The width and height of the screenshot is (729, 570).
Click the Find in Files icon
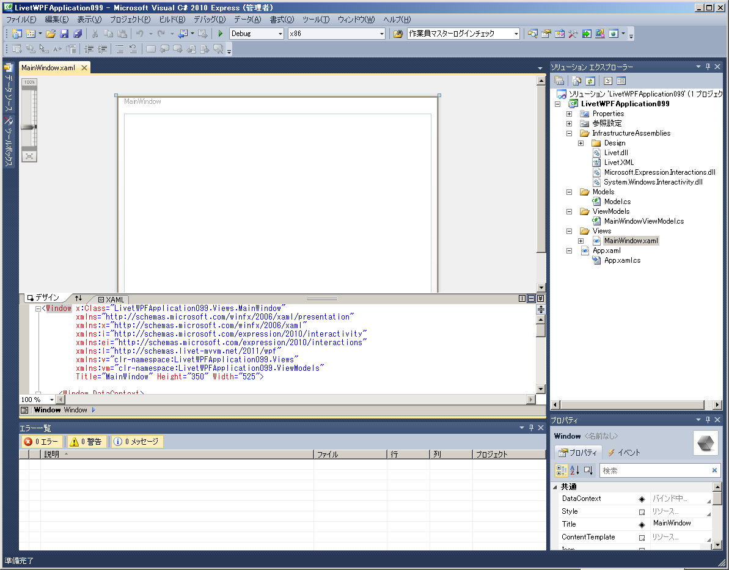(398, 34)
